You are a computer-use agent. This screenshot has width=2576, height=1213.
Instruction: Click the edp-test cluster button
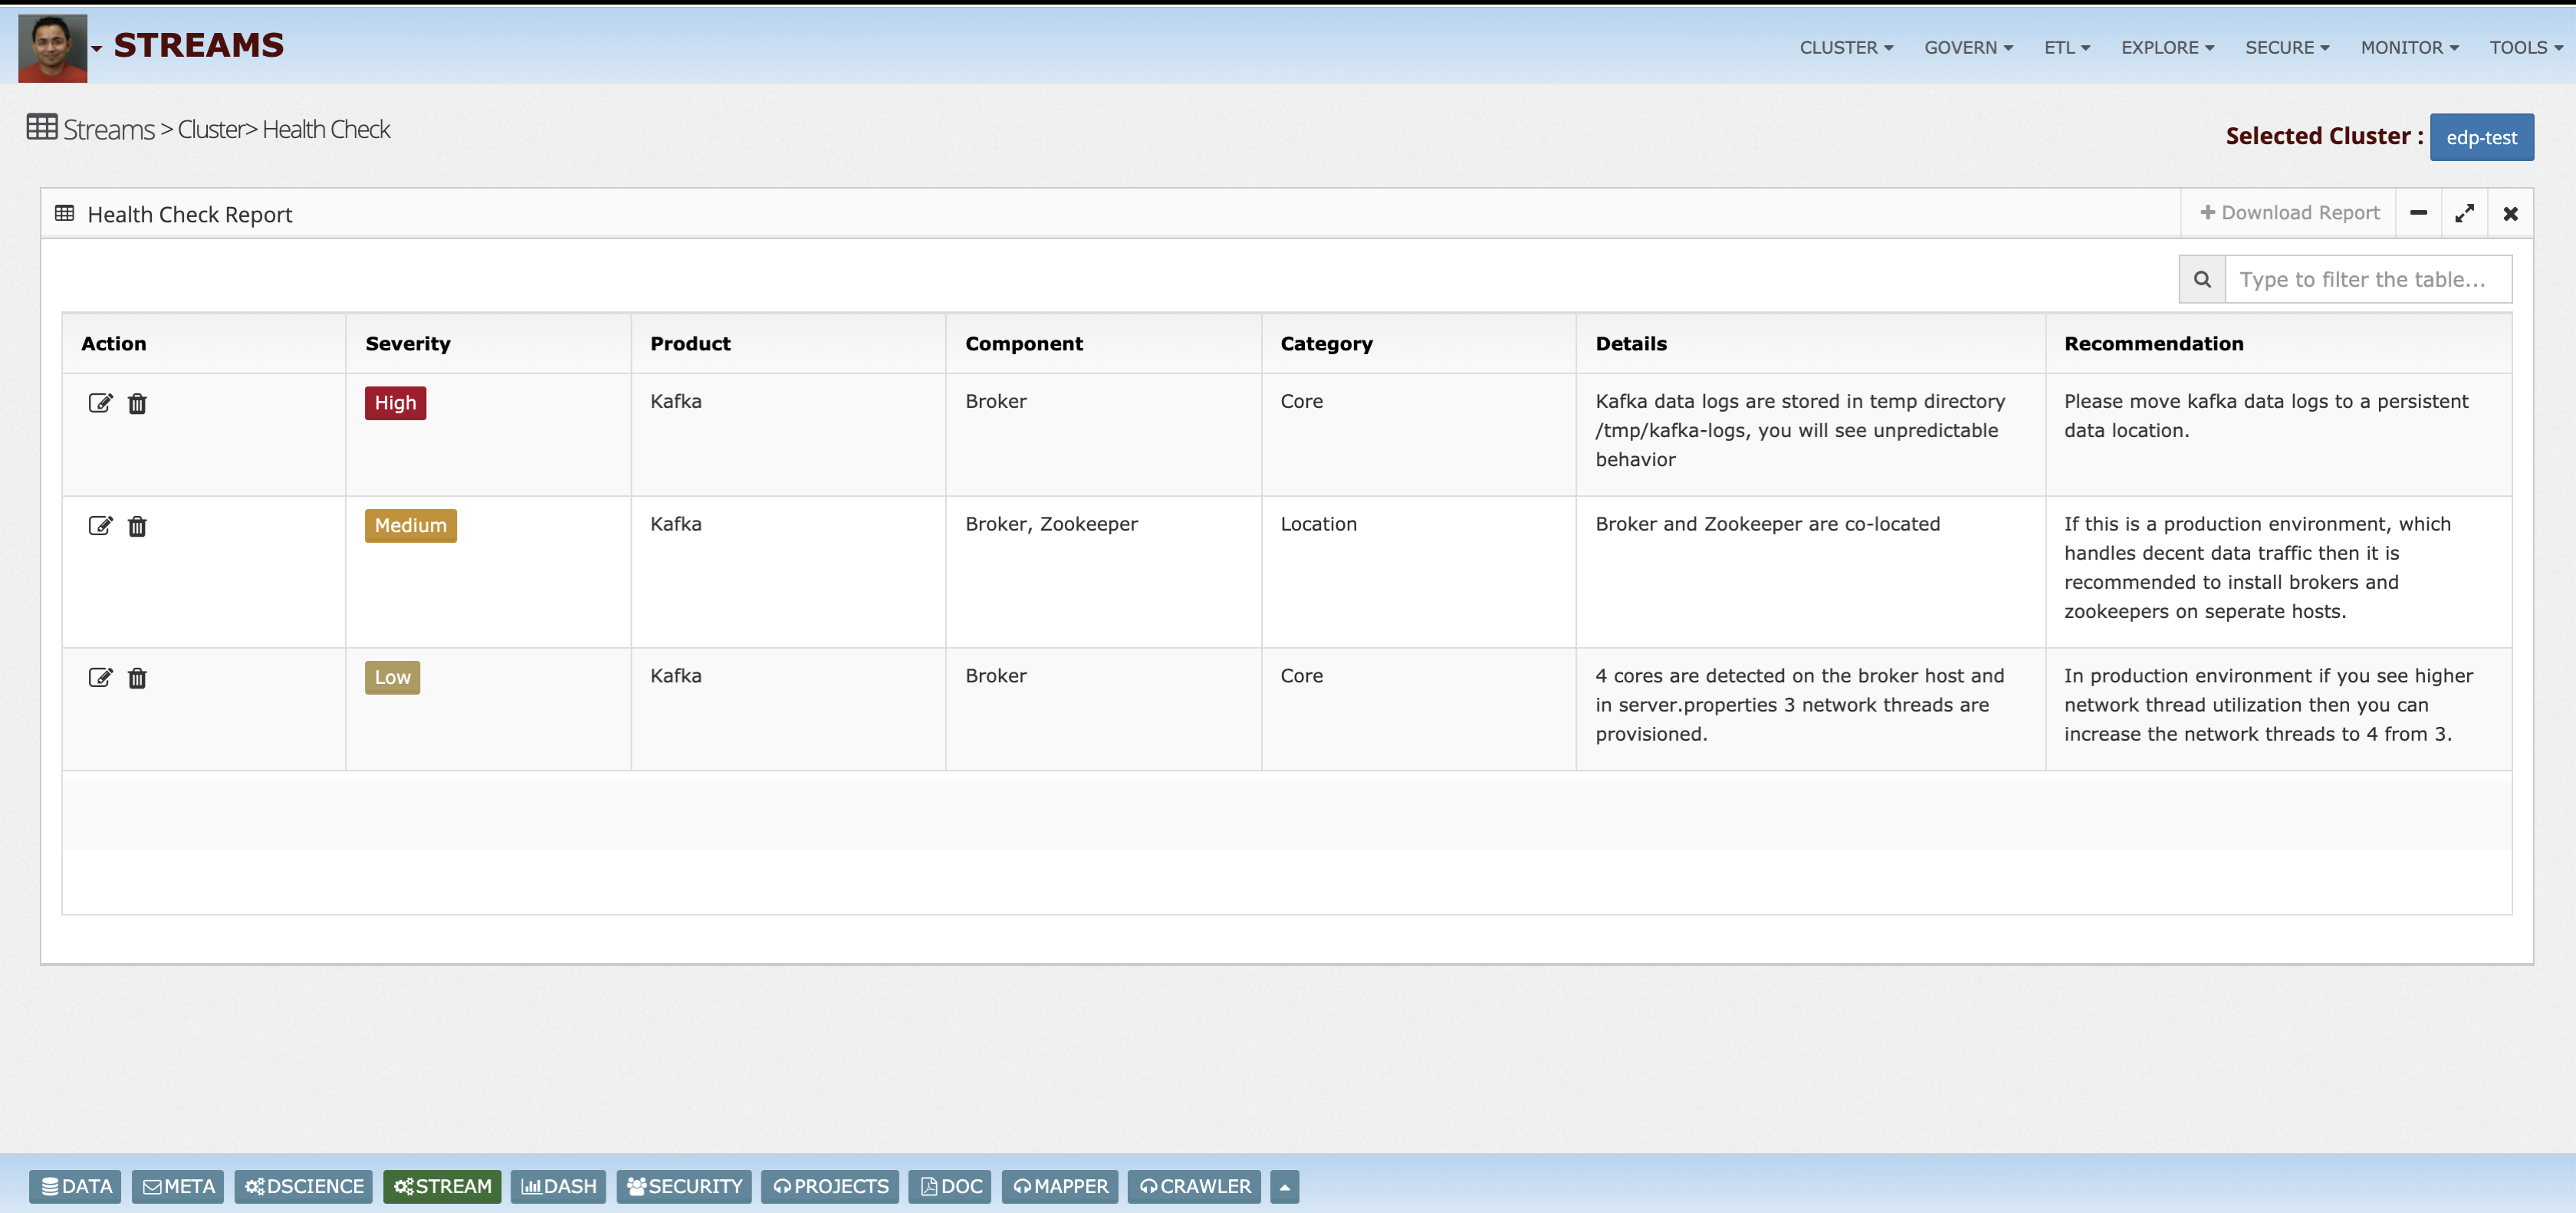click(x=2481, y=138)
